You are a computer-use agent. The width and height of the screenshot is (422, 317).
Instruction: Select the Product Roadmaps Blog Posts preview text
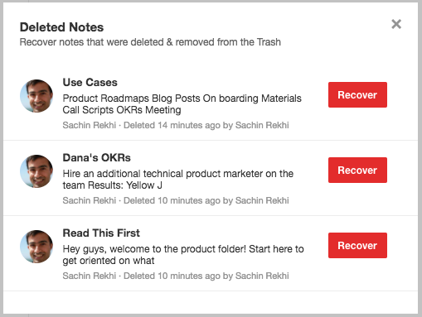pyautogui.click(x=182, y=104)
